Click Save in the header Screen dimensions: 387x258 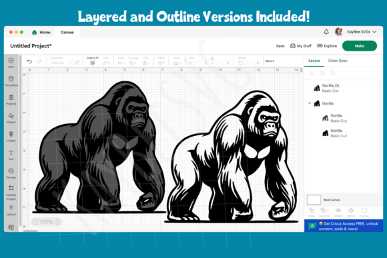pyautogui.click(x=280, y=46)
